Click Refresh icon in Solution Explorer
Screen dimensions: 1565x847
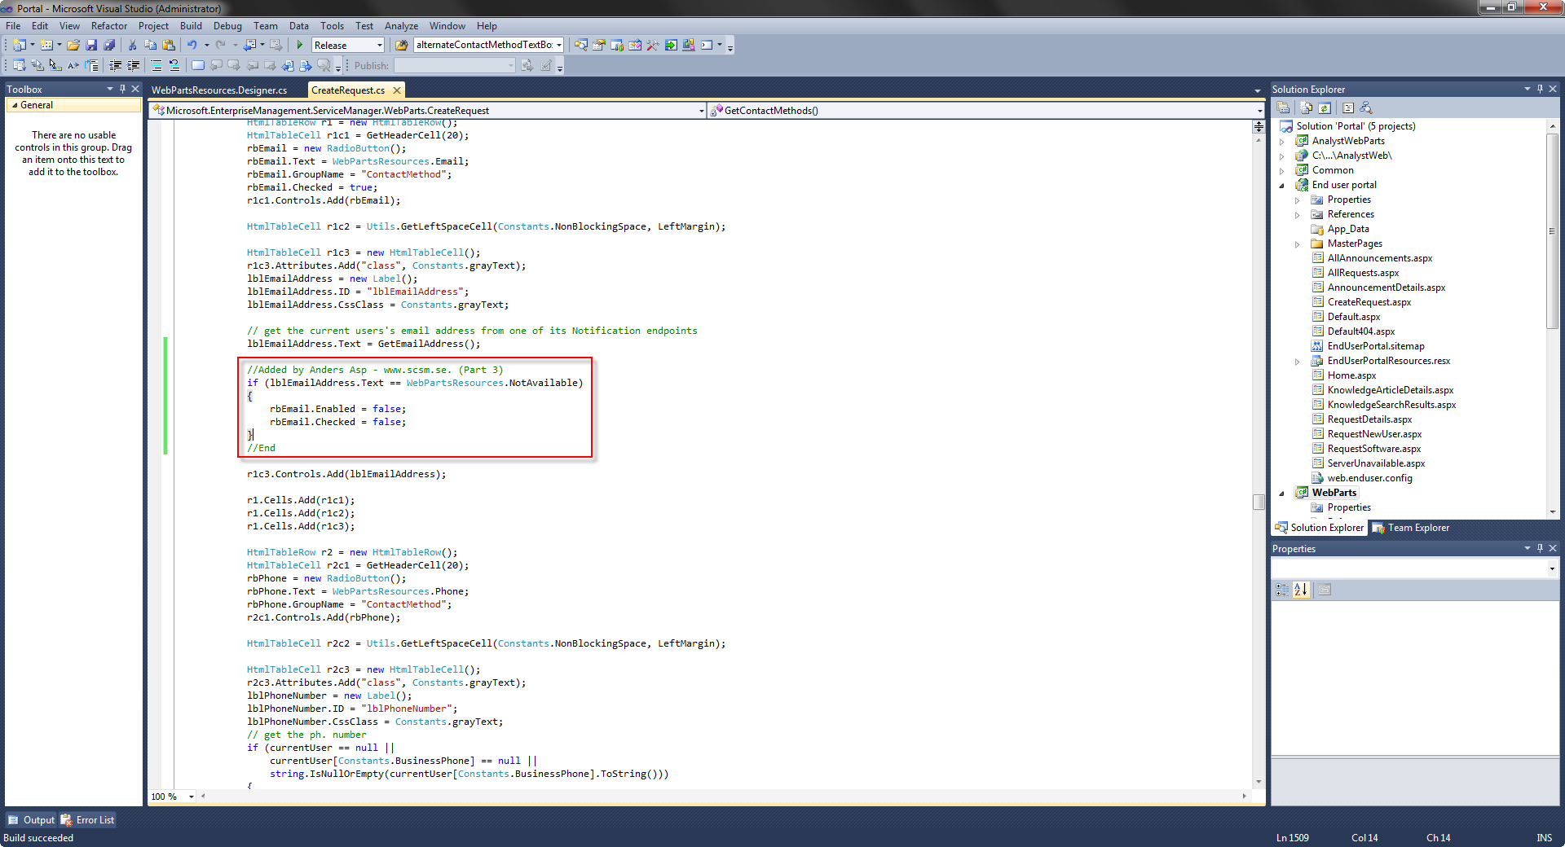tap(1325, 108)
